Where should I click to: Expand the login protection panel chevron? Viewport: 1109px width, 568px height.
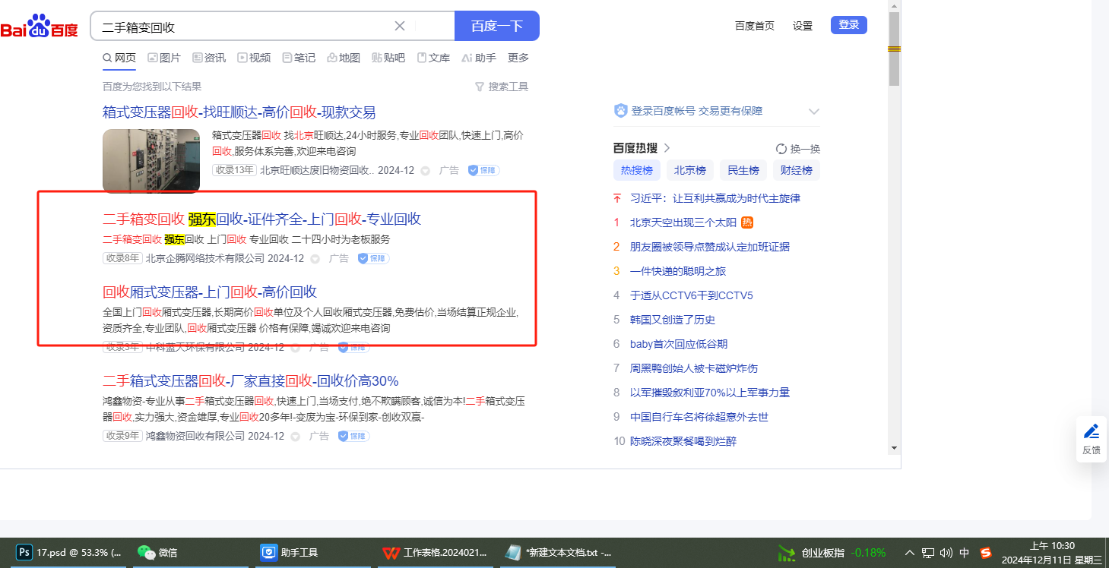pyautogui.click(x=814, y=112)
